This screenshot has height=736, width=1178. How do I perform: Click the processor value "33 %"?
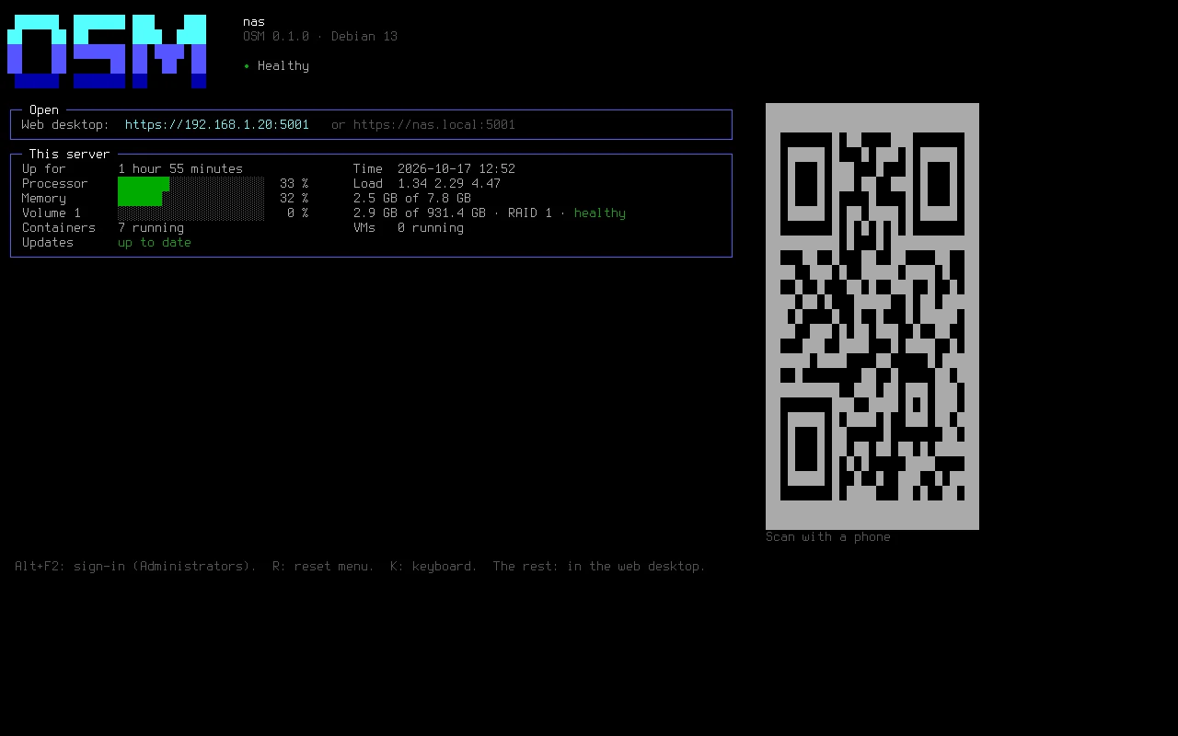[x=294, y=184]
